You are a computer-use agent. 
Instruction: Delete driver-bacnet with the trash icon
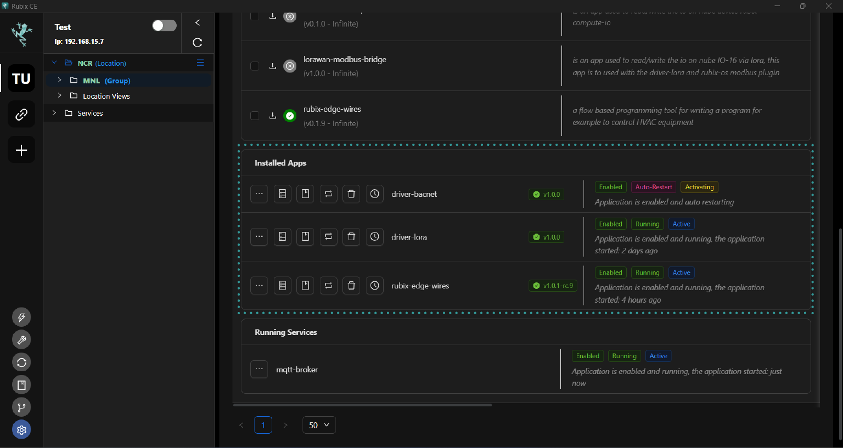tap(352, 194)
